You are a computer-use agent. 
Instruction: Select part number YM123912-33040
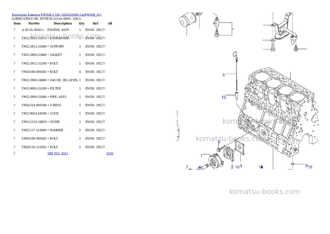34,46
